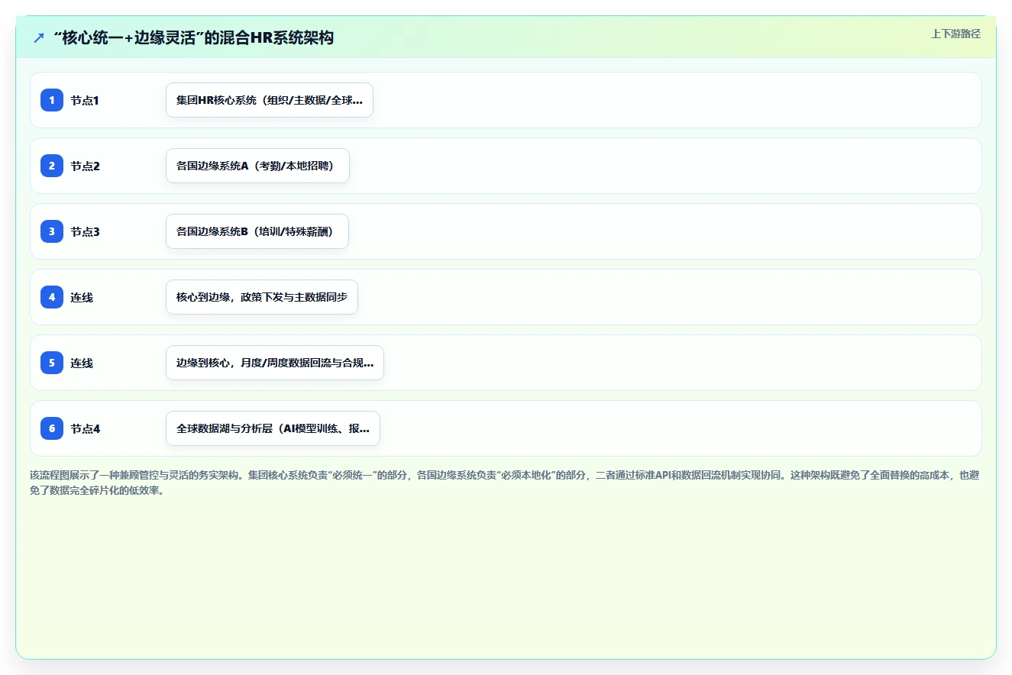The height and width of the screenshot is (675, 1012).
Task: Open the 各国边缘系统A（考勤/本地招聘）chip
Action: tap(257, 166)
